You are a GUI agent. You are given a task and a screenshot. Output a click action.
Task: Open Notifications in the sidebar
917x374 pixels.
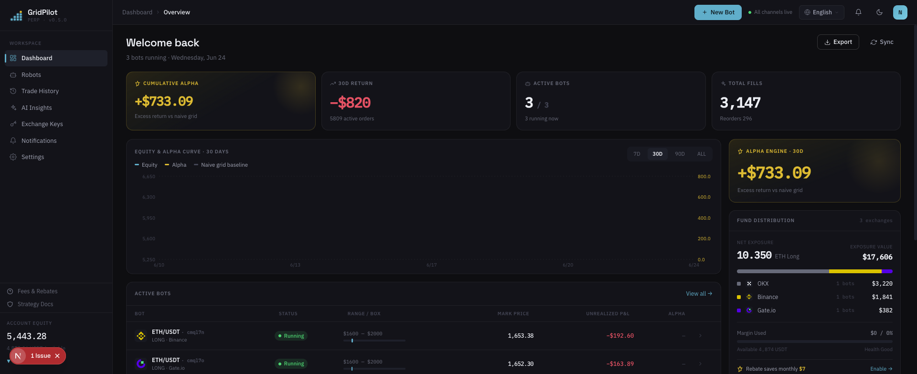pyautogui.click(x=56, y=141)
